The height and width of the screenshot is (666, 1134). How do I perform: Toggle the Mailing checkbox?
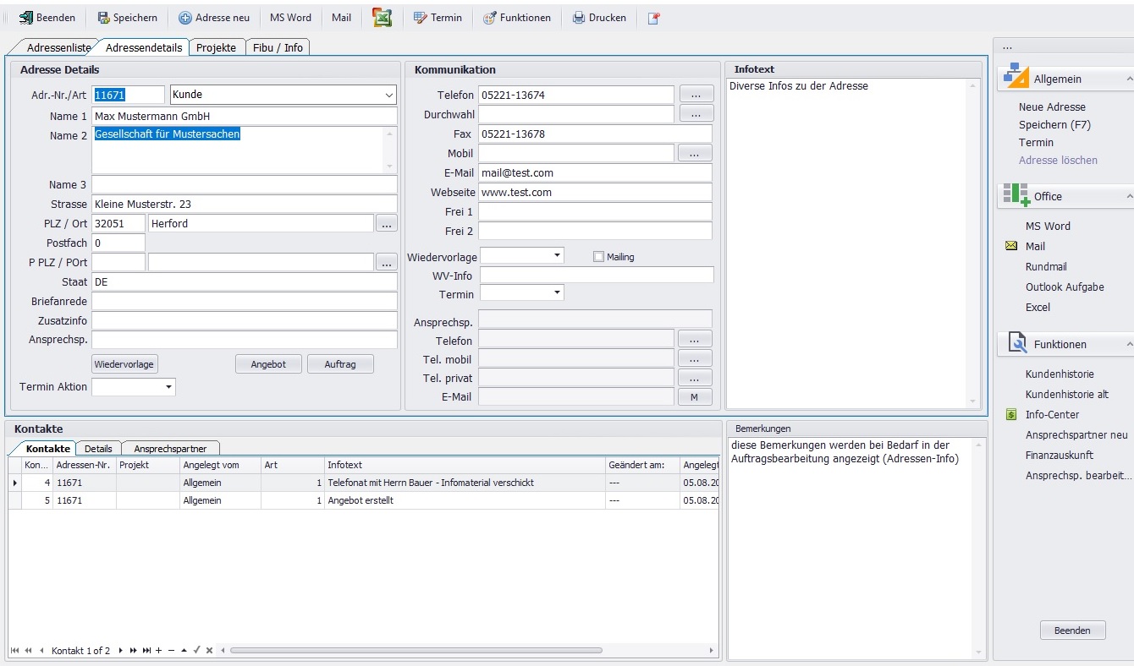pyautogui.click(x=599, y=257)
